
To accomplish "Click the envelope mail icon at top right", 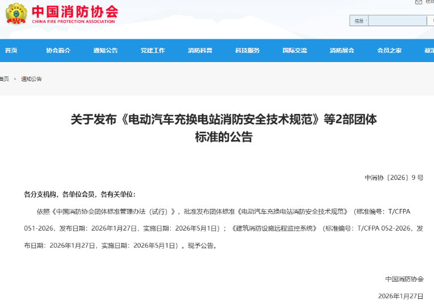I will pos(419,2).
